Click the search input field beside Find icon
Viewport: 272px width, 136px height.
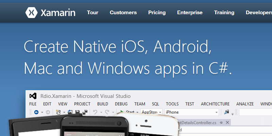[x=256, y=112]
